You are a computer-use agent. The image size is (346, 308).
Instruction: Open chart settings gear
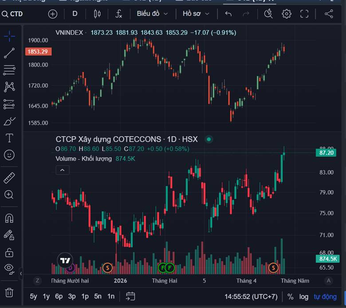(x=287, y=14)
